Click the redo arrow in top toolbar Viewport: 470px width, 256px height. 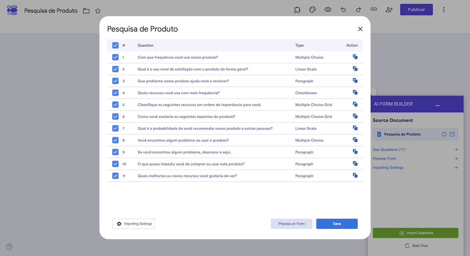point(358,10)
